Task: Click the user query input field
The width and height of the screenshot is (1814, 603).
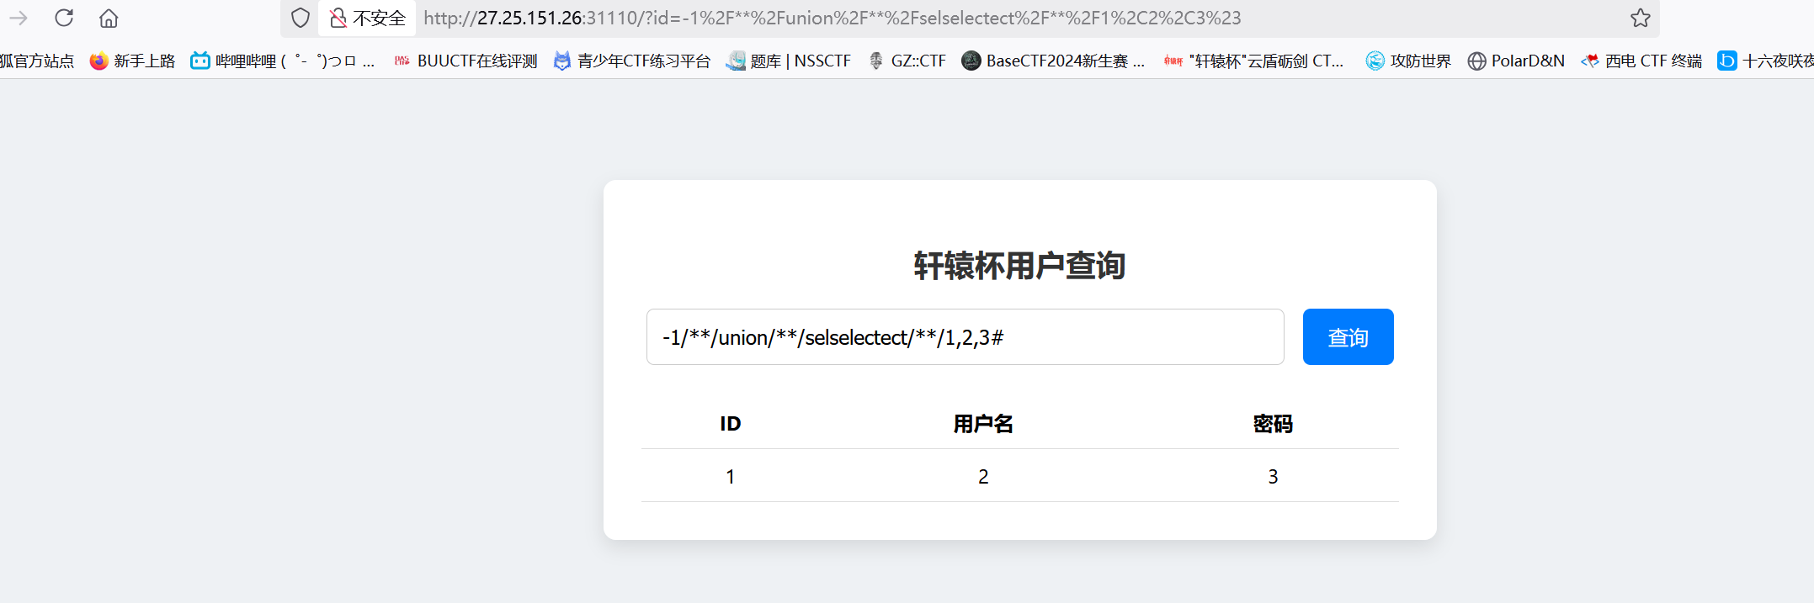Action: (965, 337)
